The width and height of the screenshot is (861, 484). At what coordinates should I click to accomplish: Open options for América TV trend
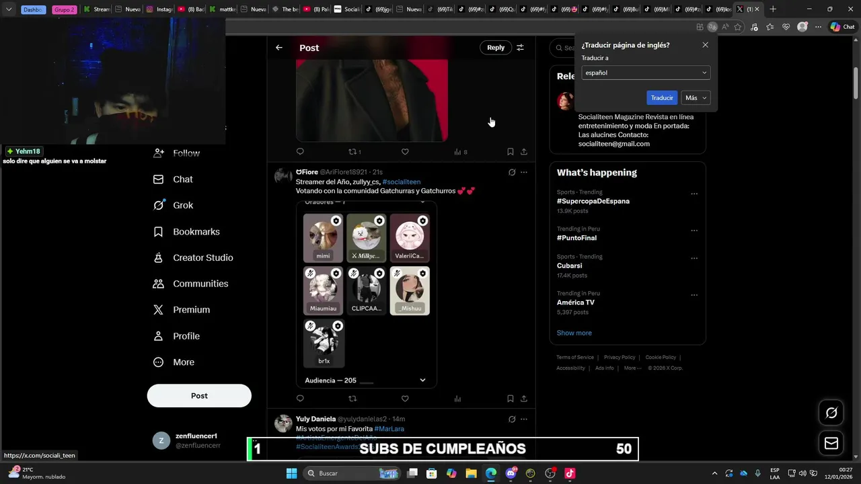point(694,295)
